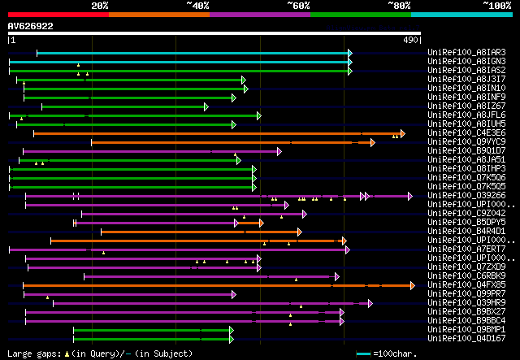Screen dimensions: 520x360
Task: Click the green arrowhead ending A8IN10 alignment
Action: point(245,89)
